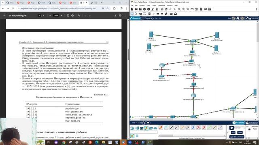Open the Chrome tab search dropdown arrow
The image size is (259, 145).
pos(3,3)
